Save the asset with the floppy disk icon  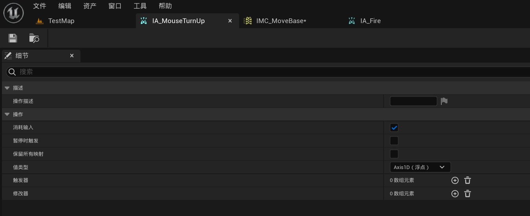[x=13, y=38]
